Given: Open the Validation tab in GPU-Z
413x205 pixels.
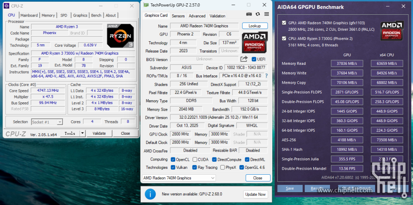Looking at the screenshot, I should coord(217,16).
